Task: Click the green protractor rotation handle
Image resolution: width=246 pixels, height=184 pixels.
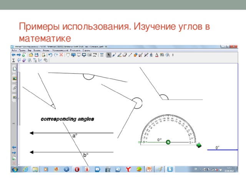Action: click(x=168, y=143)
